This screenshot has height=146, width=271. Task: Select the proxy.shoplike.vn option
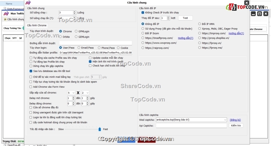coord(199,38)
